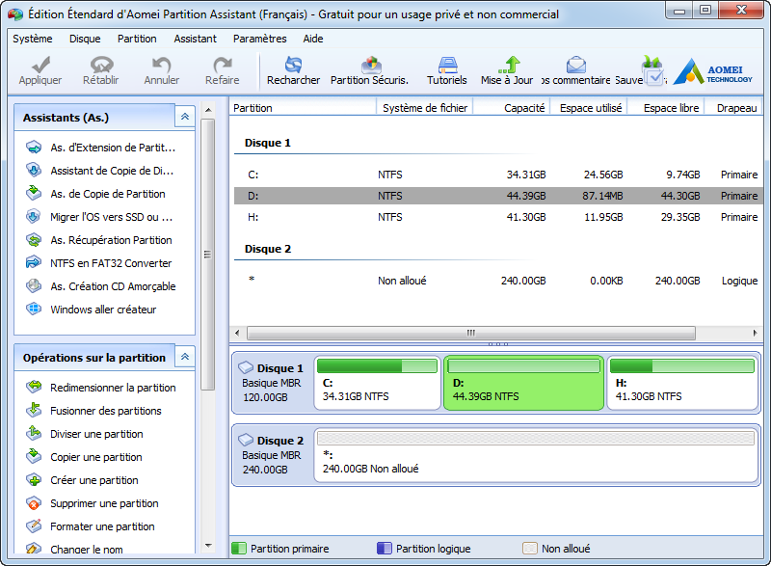771x566 pixels.
Task: Open Windows aller créateur
Action: click(92, 310)
